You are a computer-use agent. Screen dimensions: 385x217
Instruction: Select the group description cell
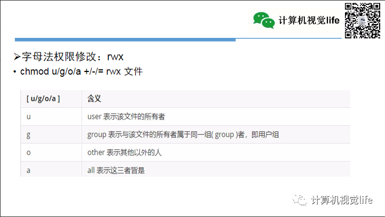coord(183,134)
